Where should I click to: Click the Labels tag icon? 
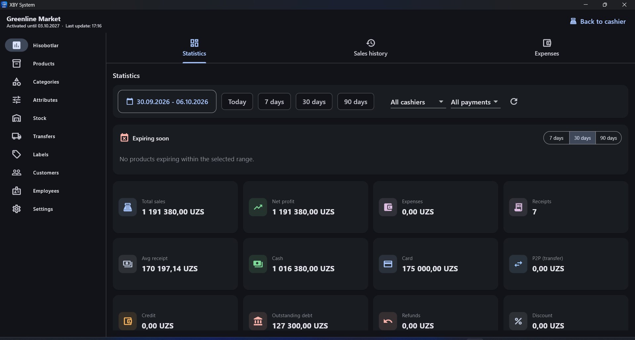[x=17, y=154]
